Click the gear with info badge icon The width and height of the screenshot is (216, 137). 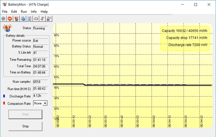tap(23, 19)
